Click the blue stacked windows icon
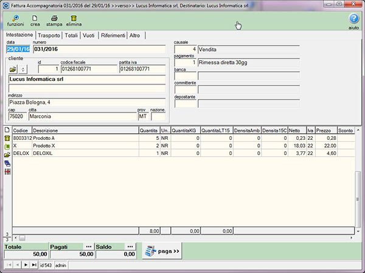Image resolution: width=365 pixels, height=273 pixels. tap(7, 163)
